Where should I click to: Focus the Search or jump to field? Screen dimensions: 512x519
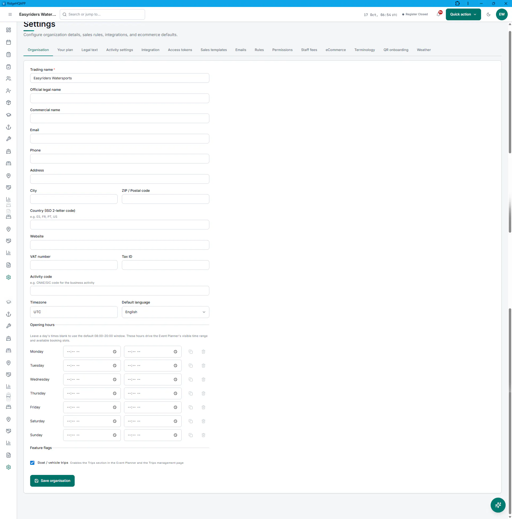pyautogui.click(x=102, y=14)
